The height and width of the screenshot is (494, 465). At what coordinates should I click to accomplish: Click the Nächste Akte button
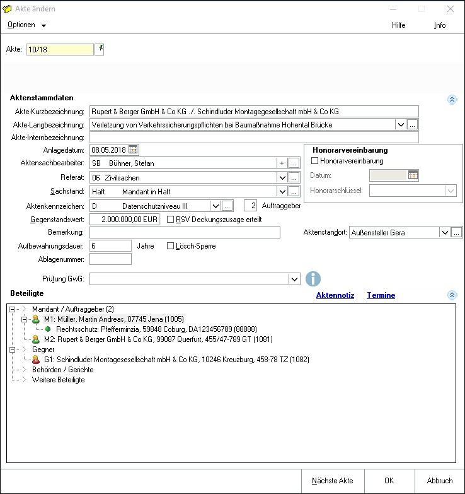pos(333,481)
